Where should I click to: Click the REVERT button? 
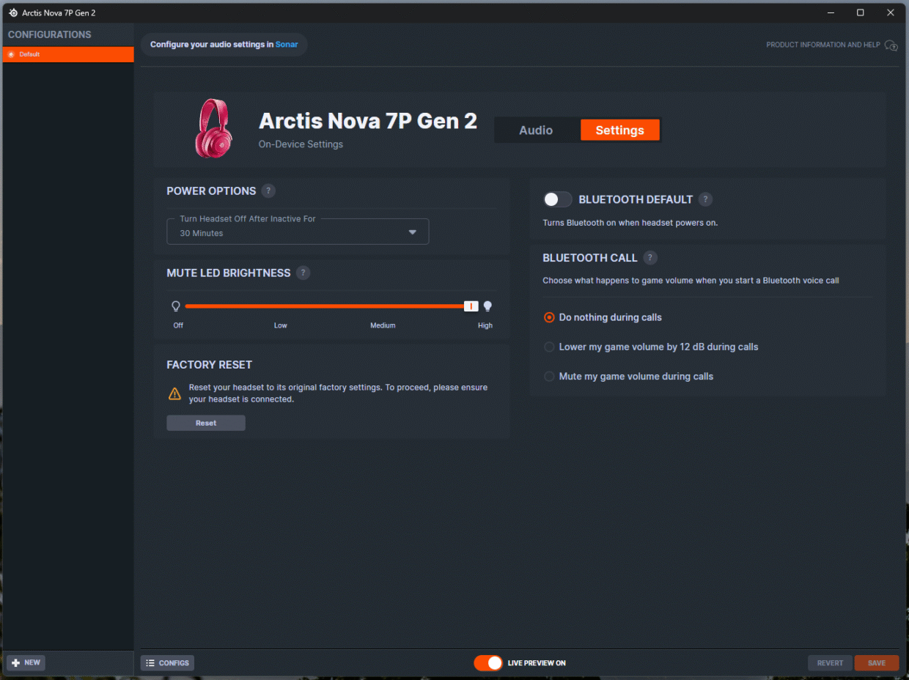point(830,662)
